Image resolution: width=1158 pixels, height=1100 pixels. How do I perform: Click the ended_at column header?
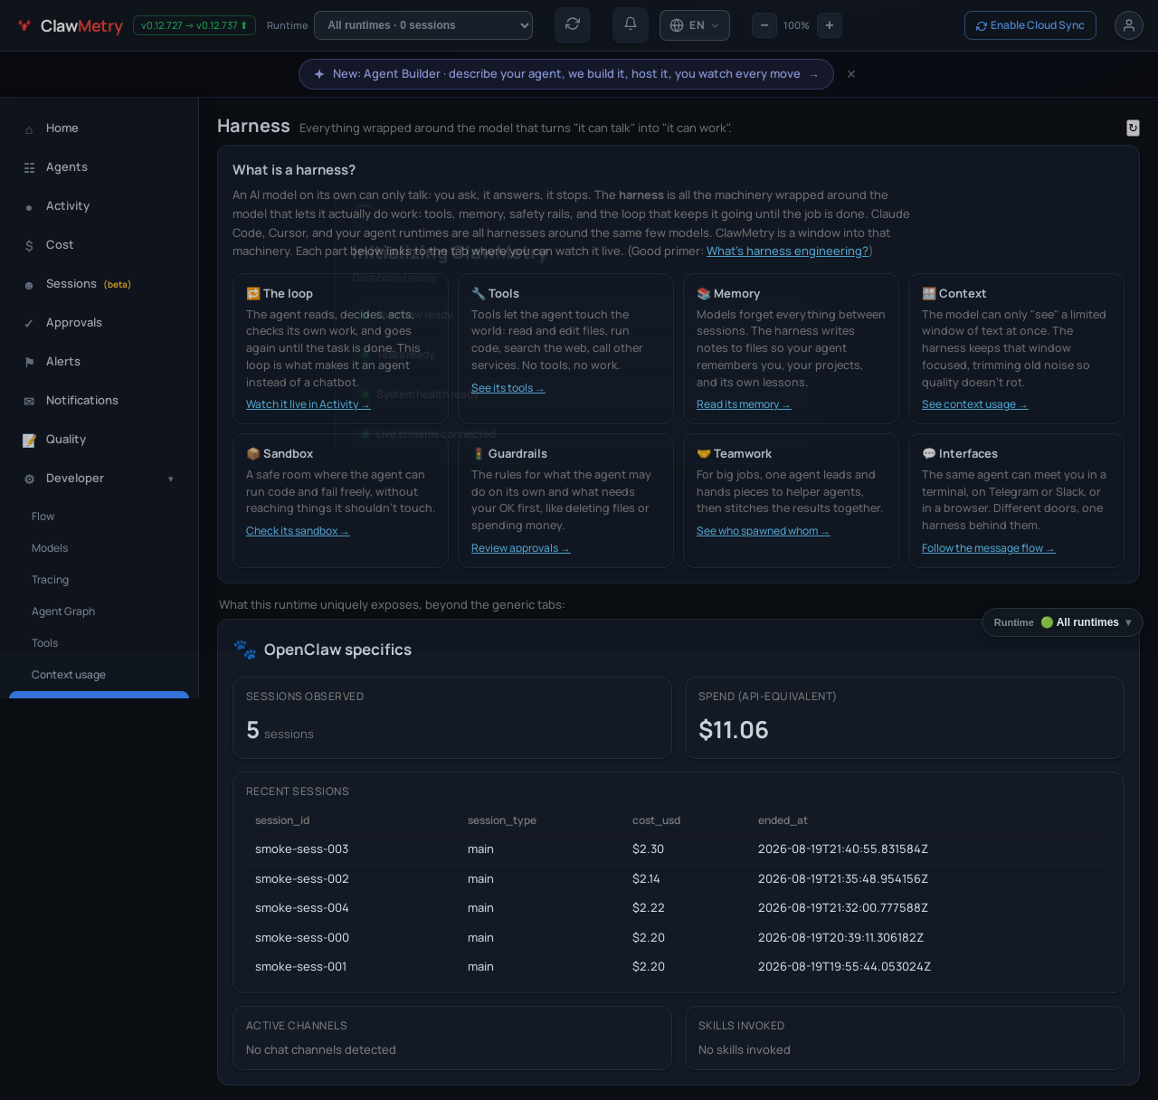pyautogui.click(x=783, y=820)
